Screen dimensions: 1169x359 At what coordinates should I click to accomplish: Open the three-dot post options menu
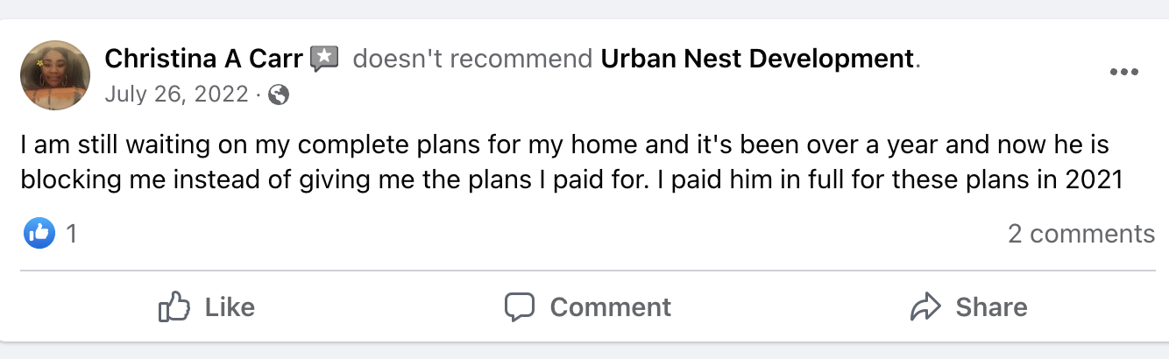coord(1123,73)
